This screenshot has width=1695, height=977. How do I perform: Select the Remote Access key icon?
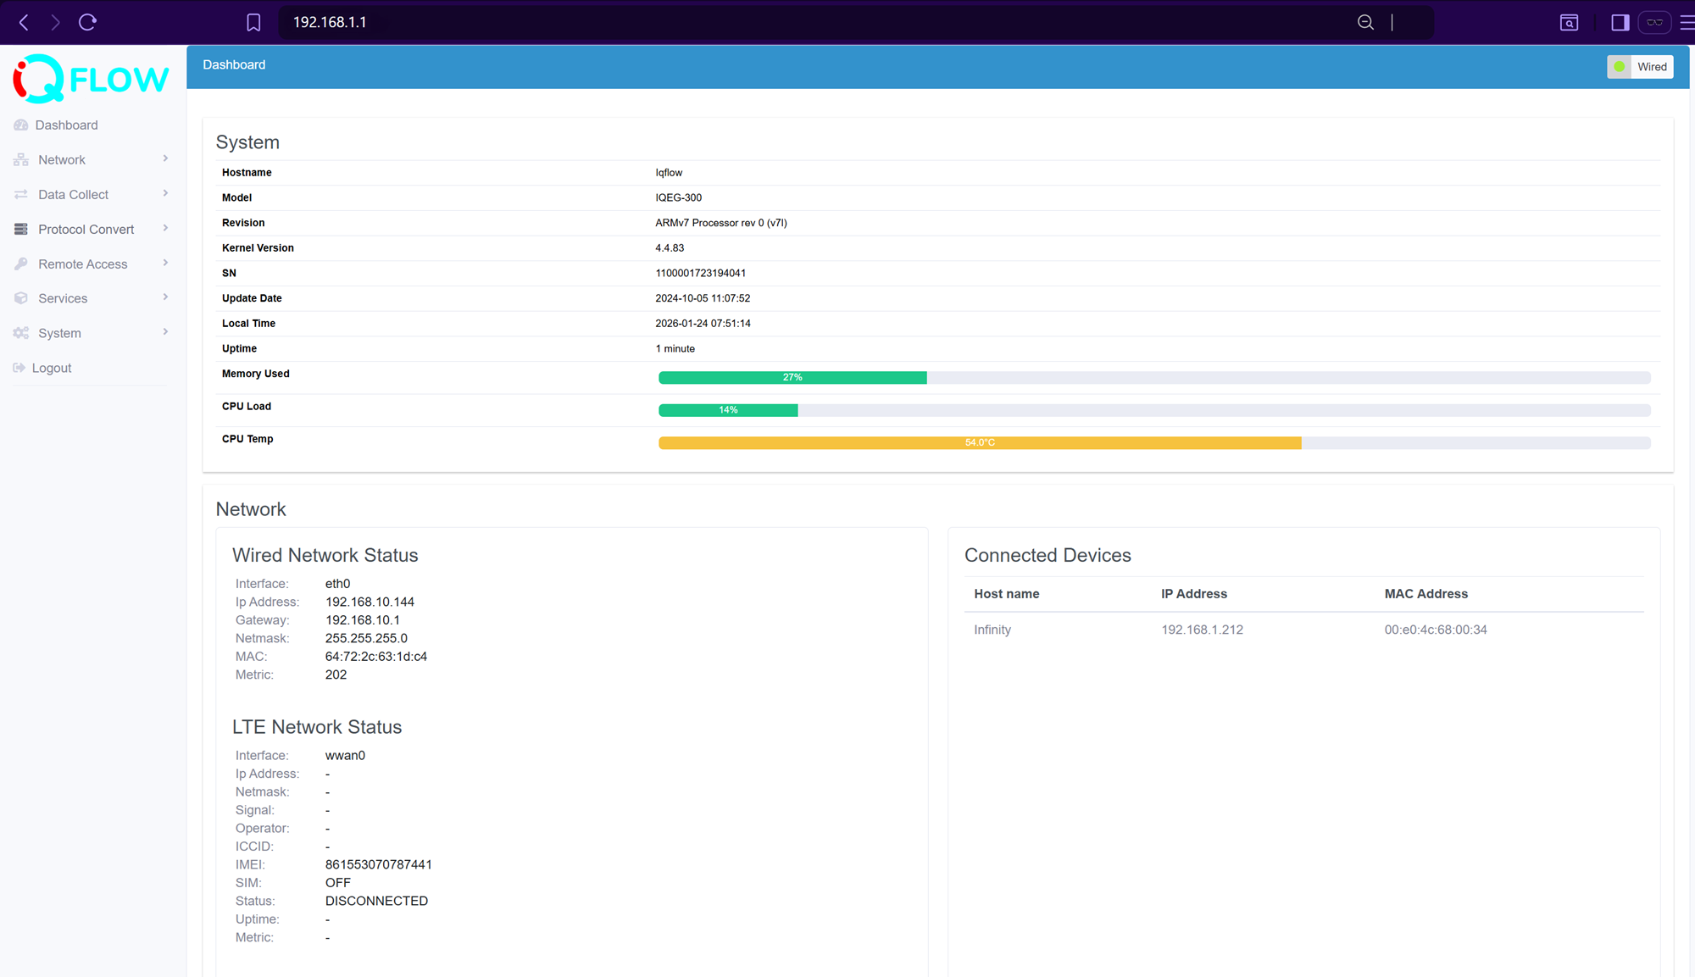point(20,264)
